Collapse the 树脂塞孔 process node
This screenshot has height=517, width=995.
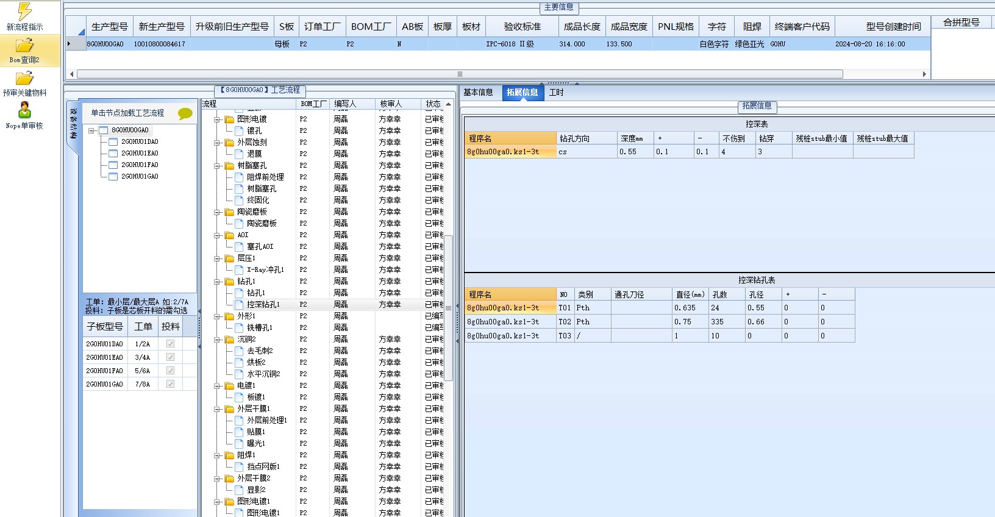(216, 166)
